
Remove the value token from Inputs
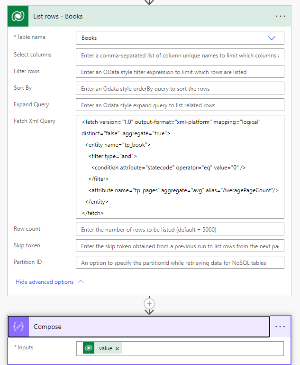tap(117, 348)
